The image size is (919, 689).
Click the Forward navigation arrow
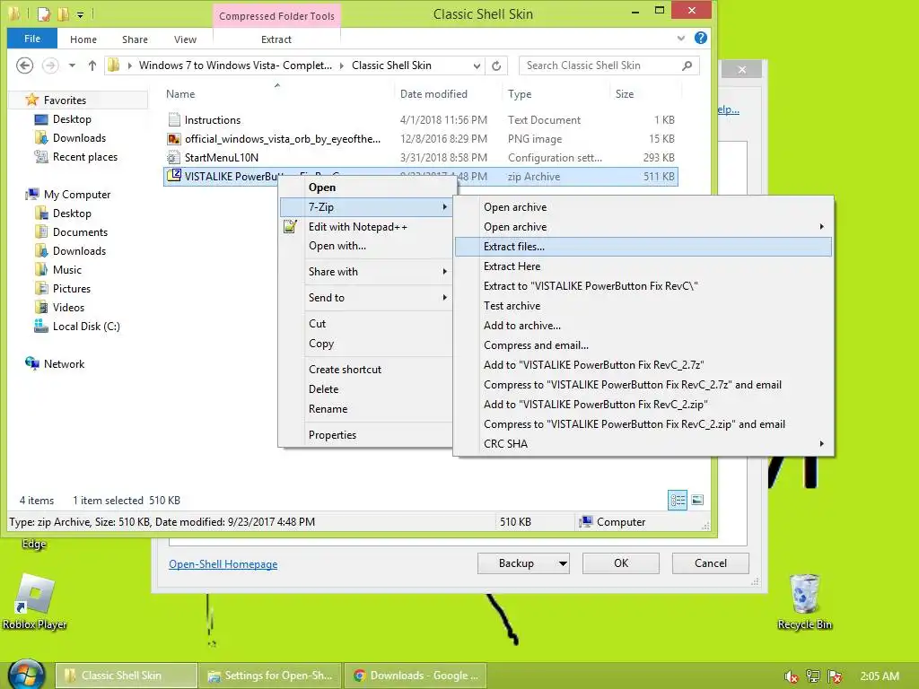click(x=50, y=65)
